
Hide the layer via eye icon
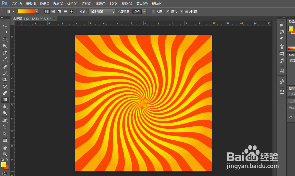coord(291,117)
